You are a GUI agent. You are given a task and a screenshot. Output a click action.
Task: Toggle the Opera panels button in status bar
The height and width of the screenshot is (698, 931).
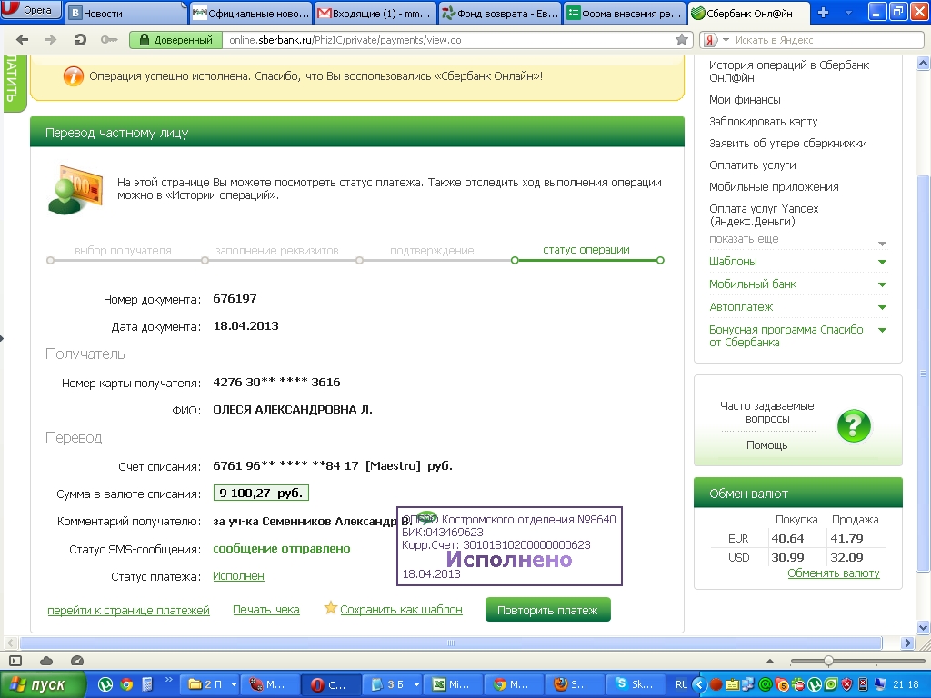tap(15, 661)
